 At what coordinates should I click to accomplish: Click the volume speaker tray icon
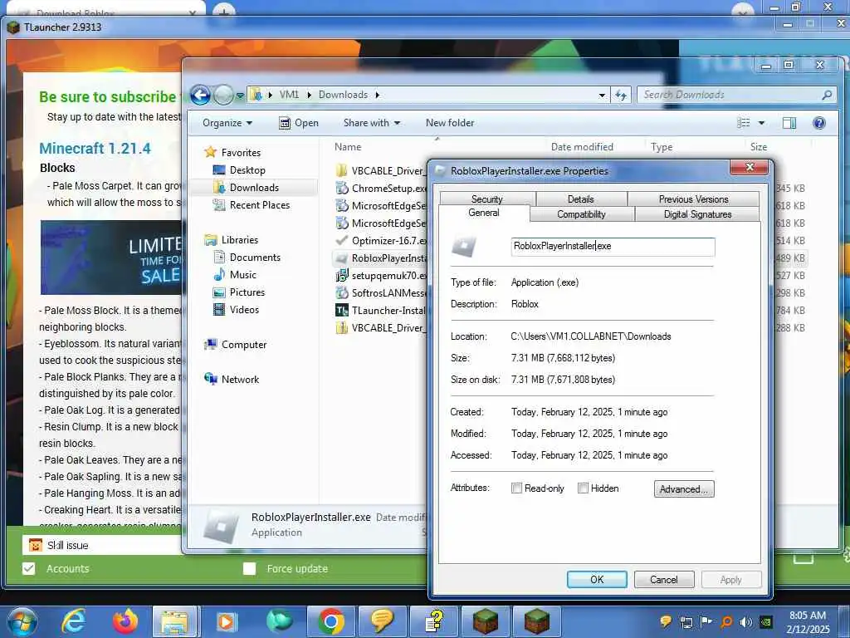pyautogui.click(x=745, y=622)
